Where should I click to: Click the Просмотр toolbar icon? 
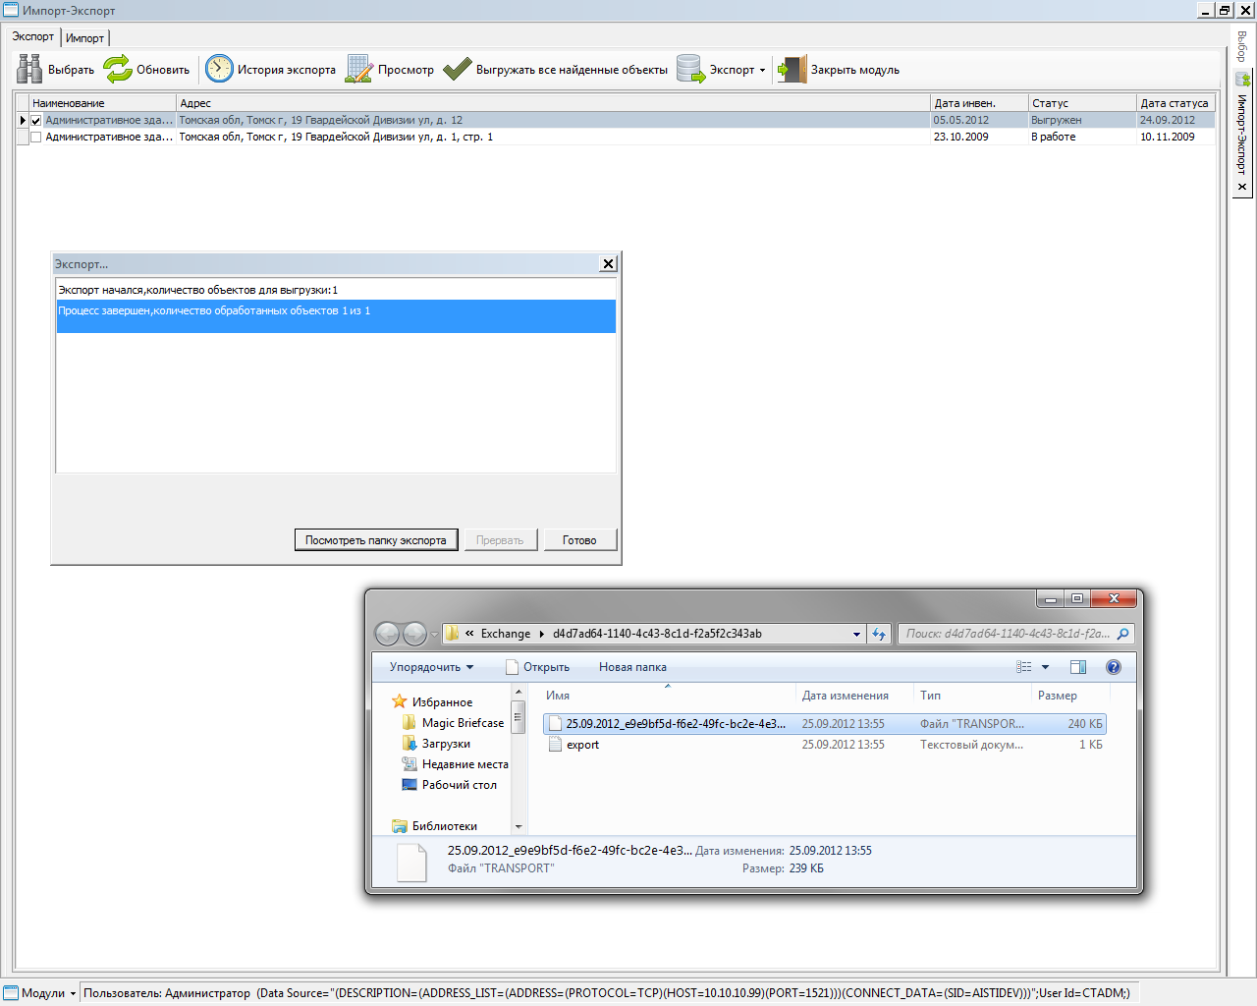click(359, 69)
